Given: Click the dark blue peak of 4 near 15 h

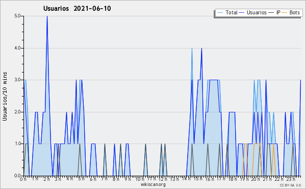Looking at the screenshot, I should [201, 49].
